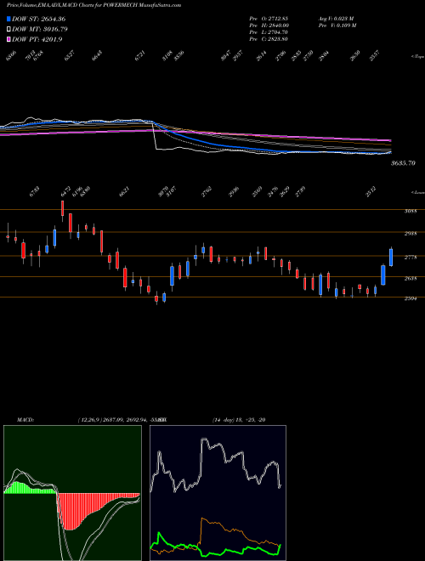Click the 6472 lows label above the candles
This screenshot has width=425, height=561.
pos(65,192)
